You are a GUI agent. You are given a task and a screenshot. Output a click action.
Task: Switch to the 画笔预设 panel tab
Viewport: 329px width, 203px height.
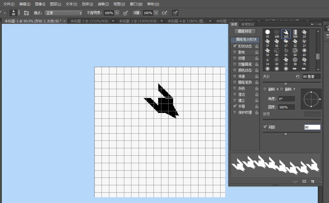(248, 24)
